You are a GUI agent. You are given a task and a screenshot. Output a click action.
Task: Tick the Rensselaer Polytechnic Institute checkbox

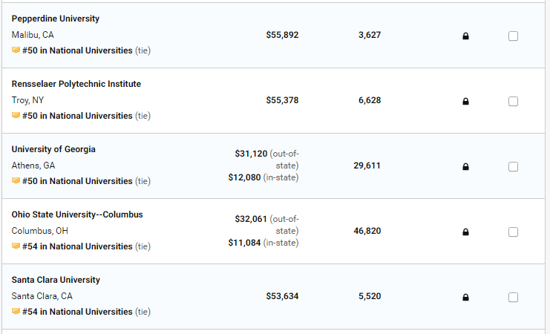(x=513, y=102)
